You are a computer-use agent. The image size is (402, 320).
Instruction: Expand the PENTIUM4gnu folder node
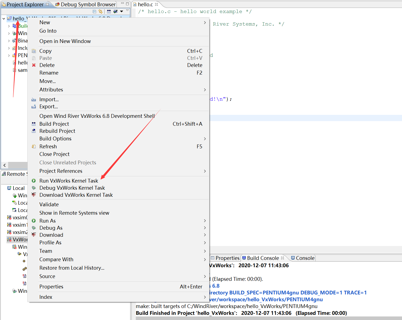tap(9, 55)
